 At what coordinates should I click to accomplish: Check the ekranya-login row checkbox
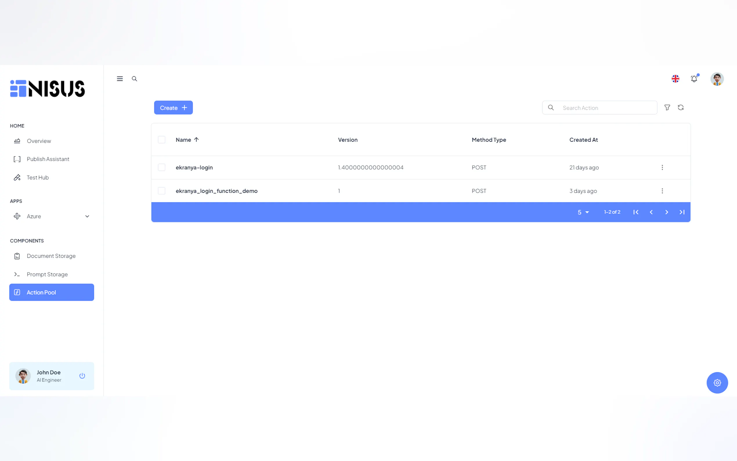click(162, 168)
